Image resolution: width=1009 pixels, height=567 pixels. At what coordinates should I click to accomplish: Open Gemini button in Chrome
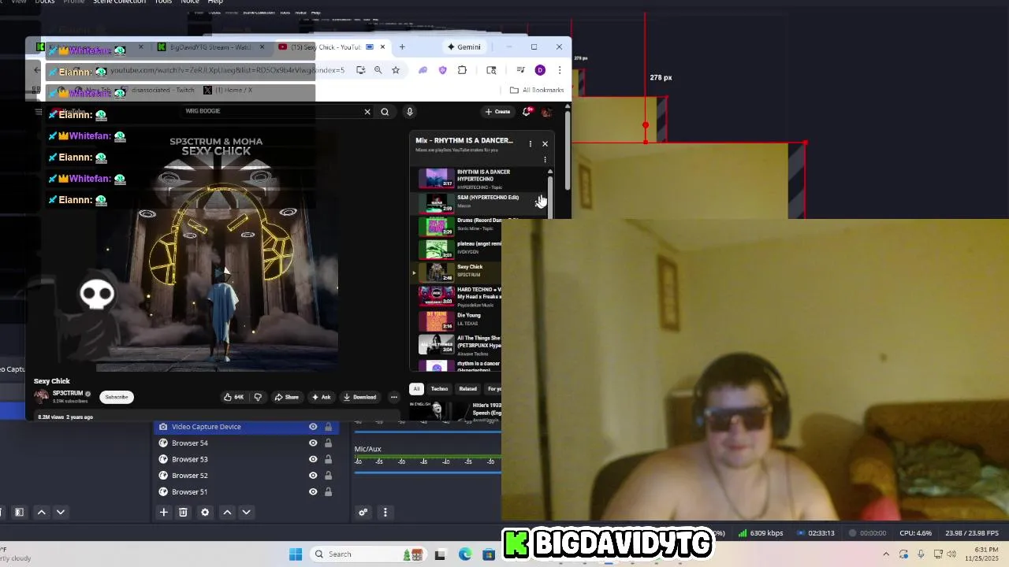click(464, 47)
